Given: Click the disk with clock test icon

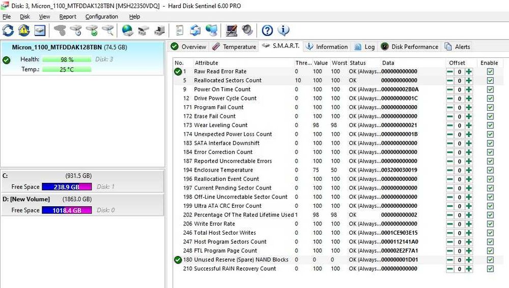Looking at the screenshot, I should pos(76,30).
